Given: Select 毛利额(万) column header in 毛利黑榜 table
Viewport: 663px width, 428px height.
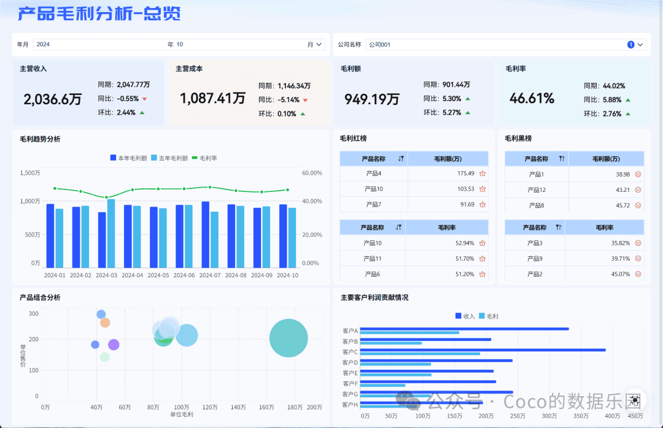Looking at the screenshot, I should pos(606,159).
